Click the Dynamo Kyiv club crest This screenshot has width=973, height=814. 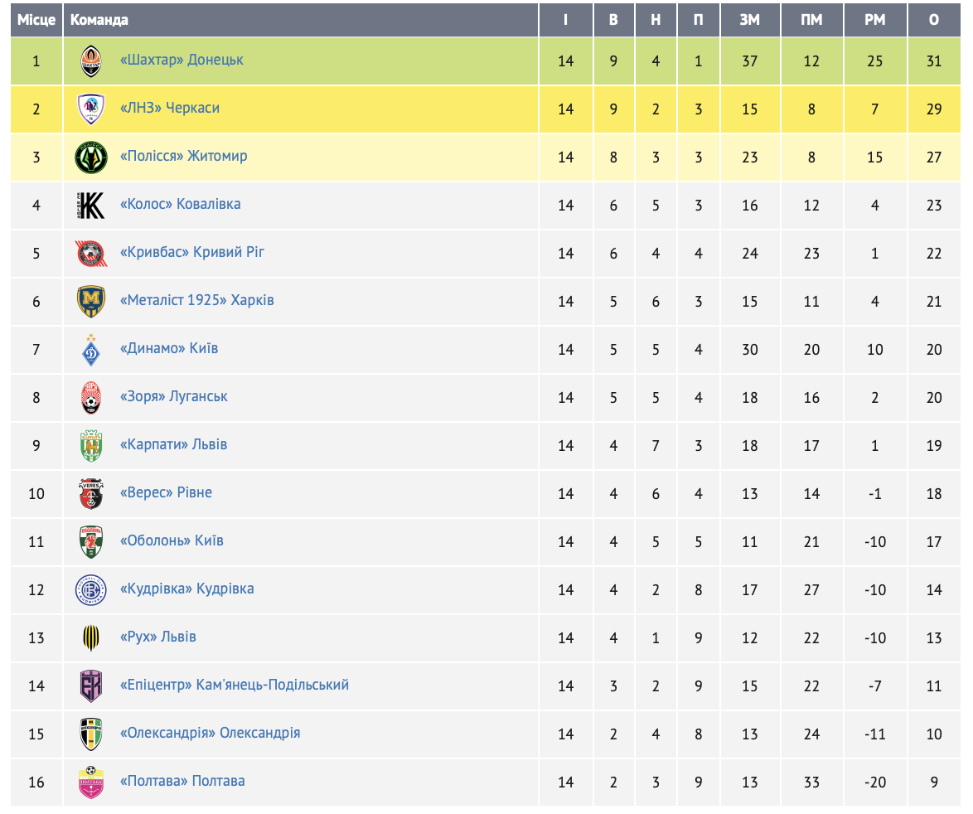tap(91, 350)
